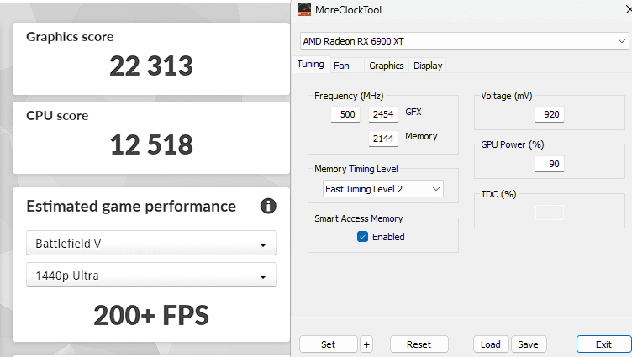This screenshot has width=632, height=357.
Task: Click the Graphics score value 22 313
Action: point(151,66)
